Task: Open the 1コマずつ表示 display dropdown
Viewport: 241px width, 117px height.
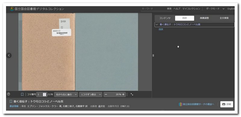Action: pos(91,95)
